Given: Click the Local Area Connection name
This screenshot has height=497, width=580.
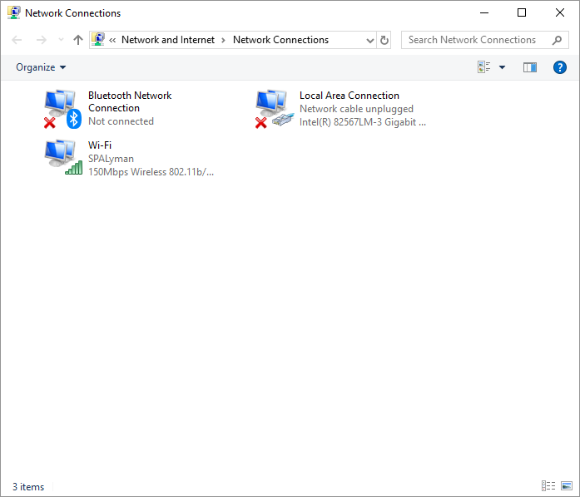Looking at the screenshot, I should (349, 96).
